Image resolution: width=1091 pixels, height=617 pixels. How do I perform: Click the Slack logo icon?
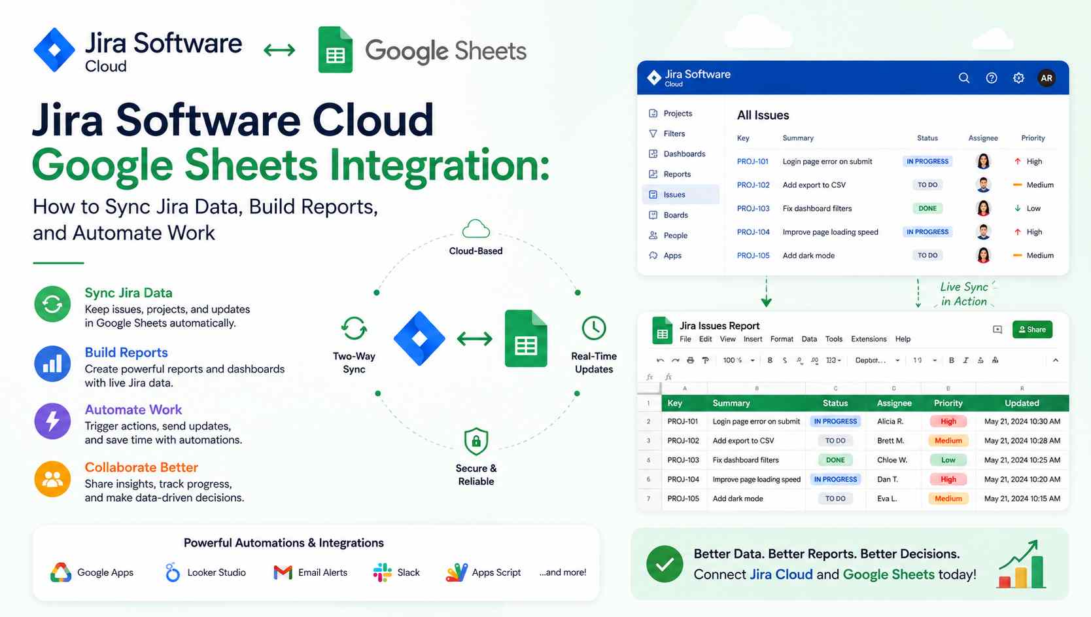[382, 573]
